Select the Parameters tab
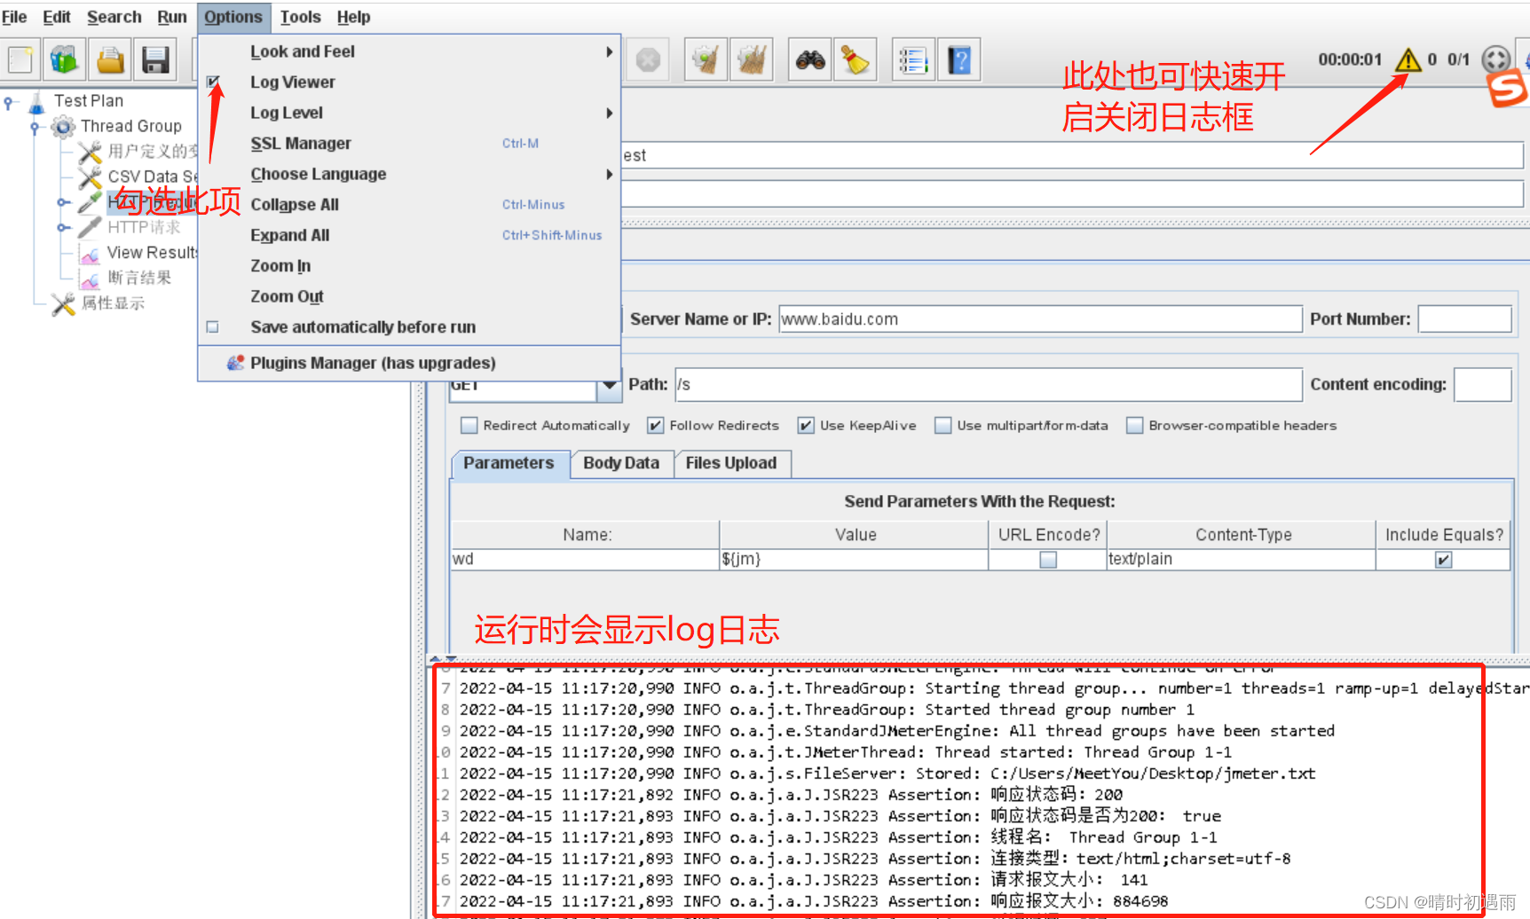Viewport: 1530px width, 919px height. point(509,463)
